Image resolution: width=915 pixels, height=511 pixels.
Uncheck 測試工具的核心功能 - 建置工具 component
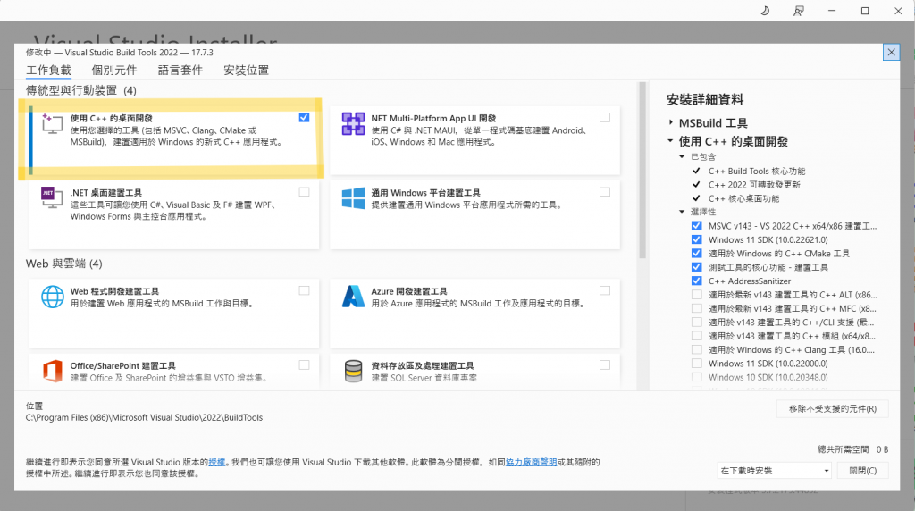click(697, 267)
